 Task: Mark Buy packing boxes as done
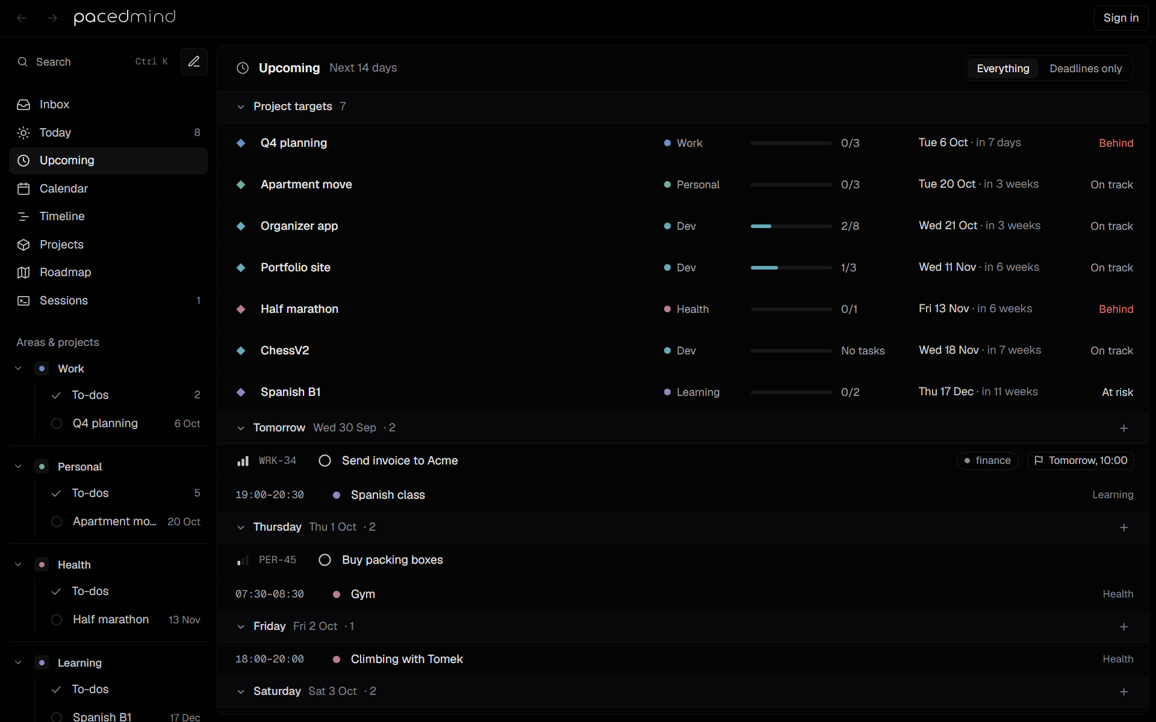coord(325,560)
